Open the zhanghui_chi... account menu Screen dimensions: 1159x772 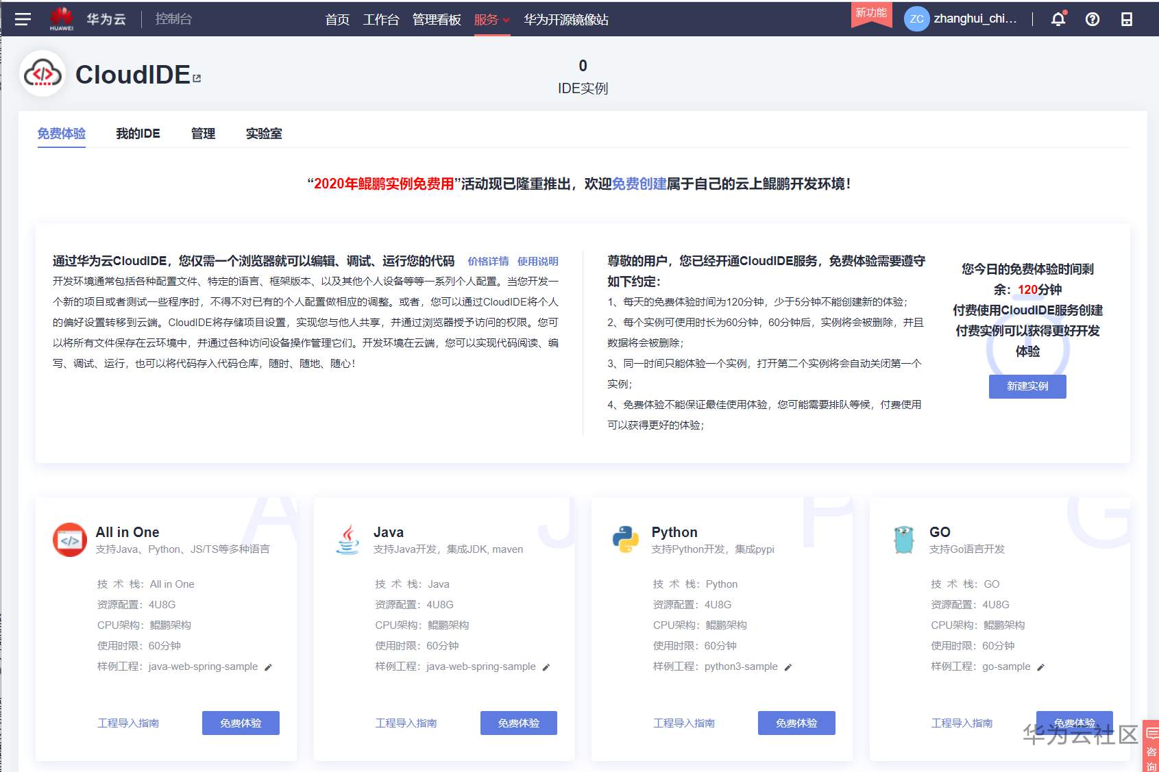coord(975,18)
